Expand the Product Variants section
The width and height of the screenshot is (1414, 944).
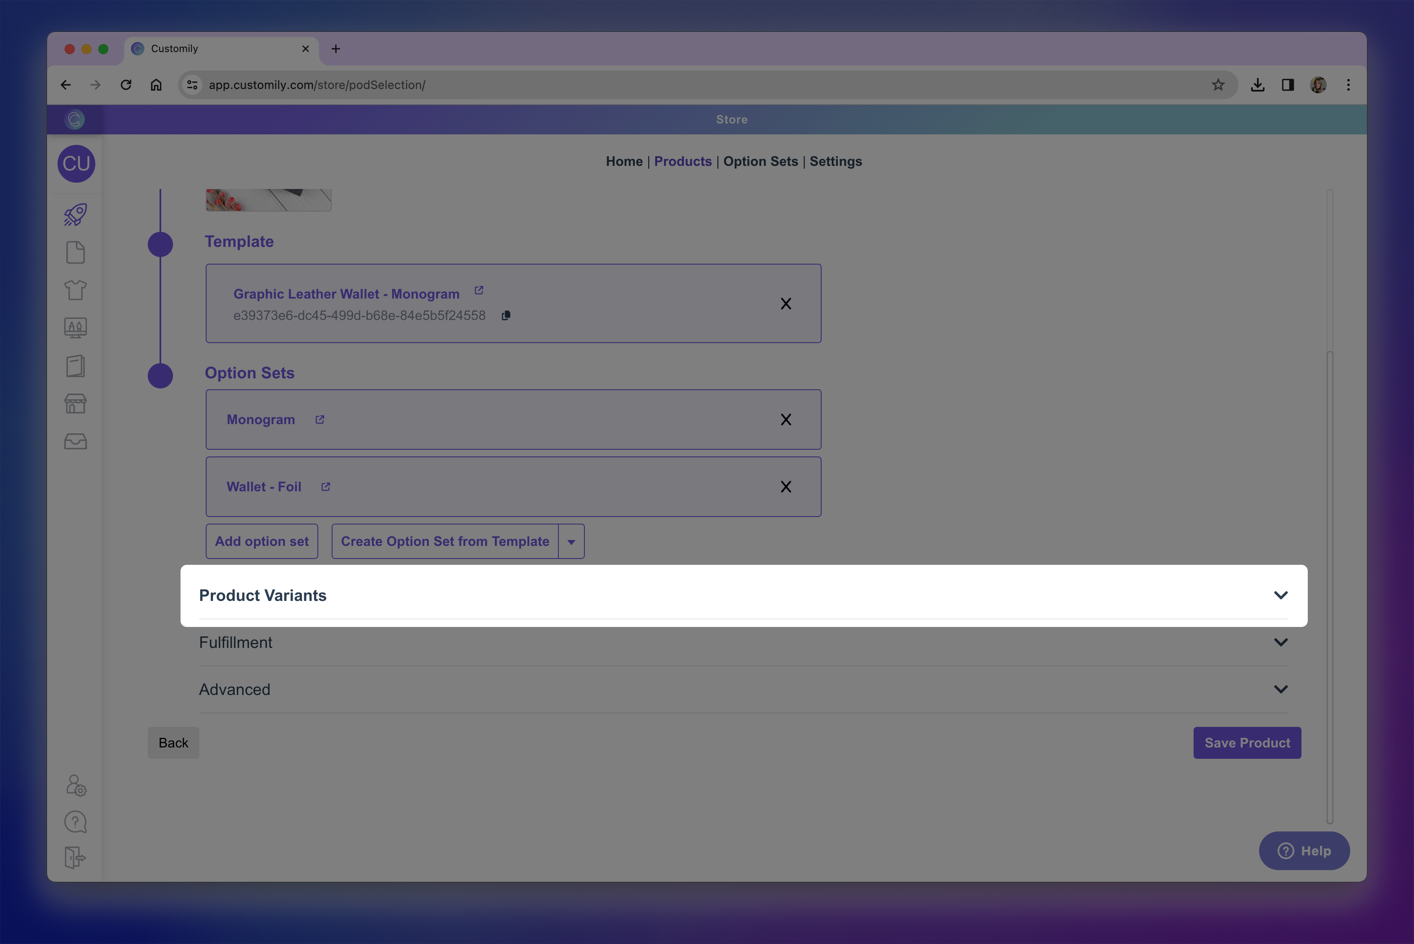pyautogui.click(x=1280, y=595)
